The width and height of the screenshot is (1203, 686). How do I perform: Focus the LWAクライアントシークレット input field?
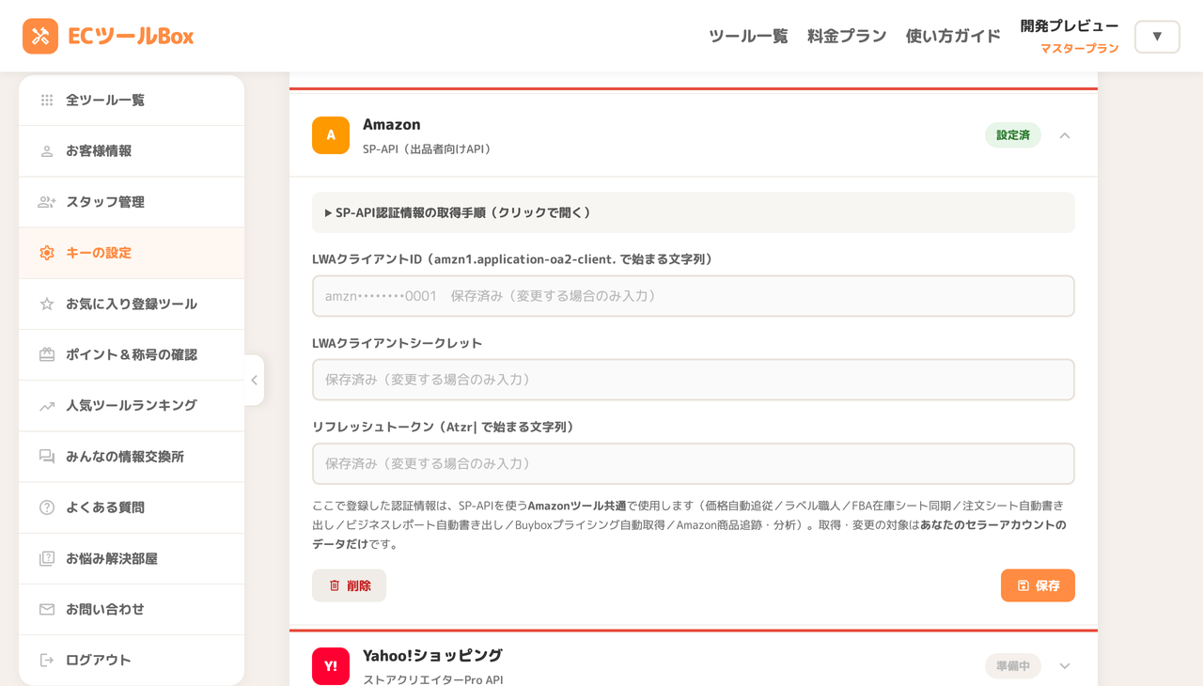click(x=694, y=380)
